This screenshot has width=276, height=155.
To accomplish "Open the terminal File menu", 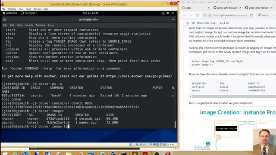I will [5, 25].
